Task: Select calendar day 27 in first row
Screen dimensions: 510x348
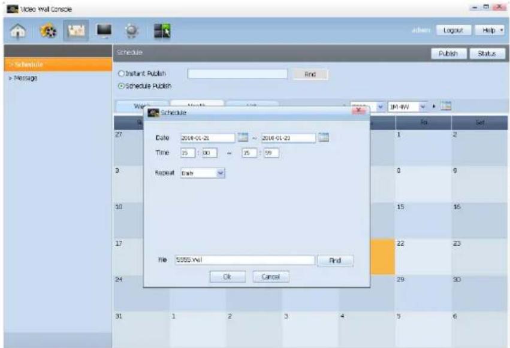Action: click(x=128, y=148)
